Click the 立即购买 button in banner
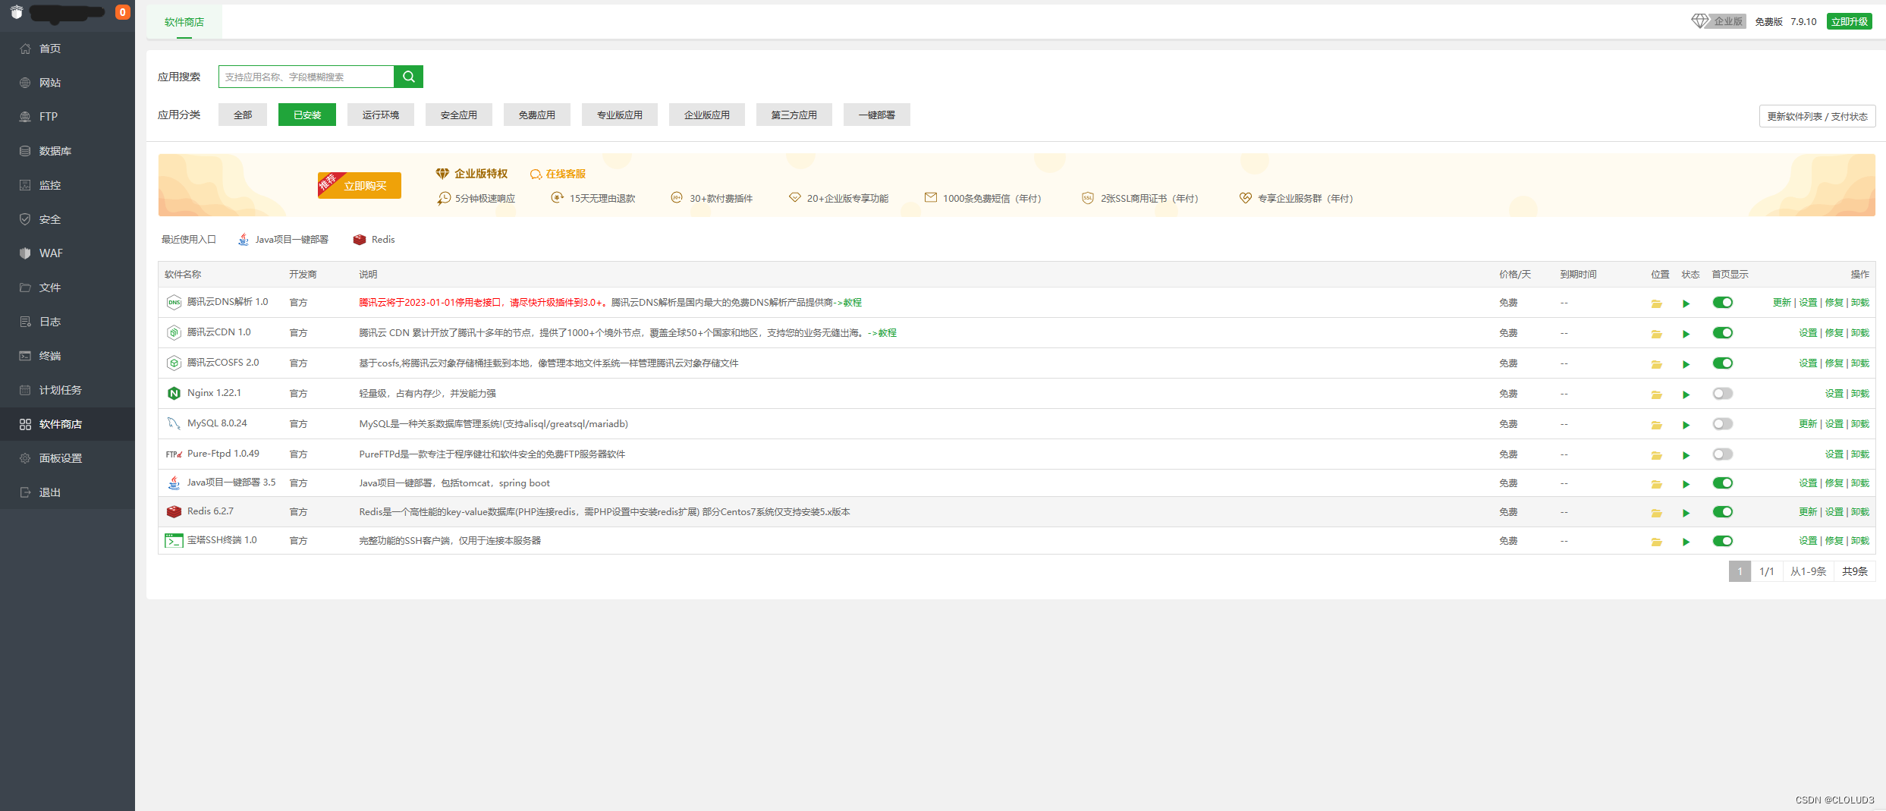Viewport: 1886px width, 811px height. [360, 185]
